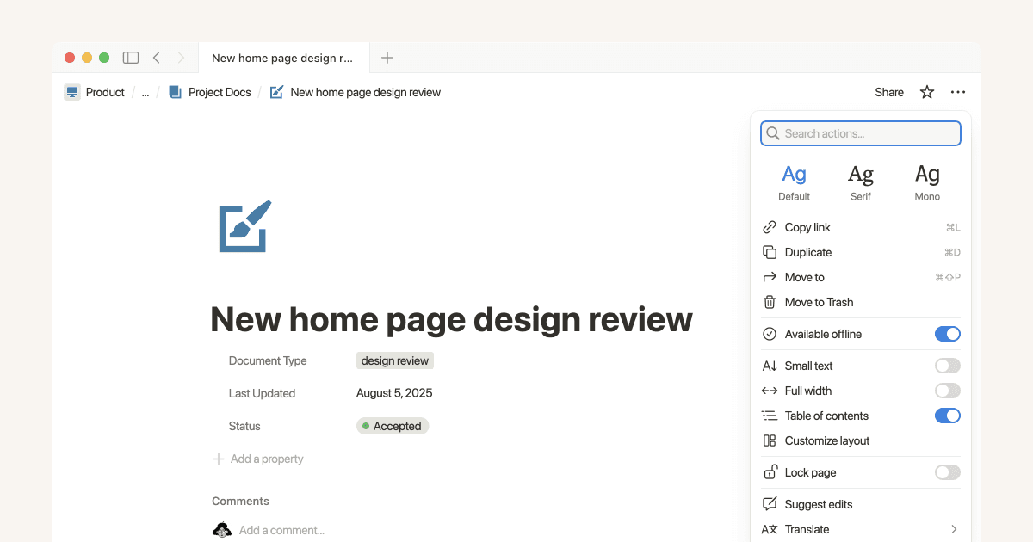Open the hidden breadcrumb via the ellipsis

click(x=145, y=92)
